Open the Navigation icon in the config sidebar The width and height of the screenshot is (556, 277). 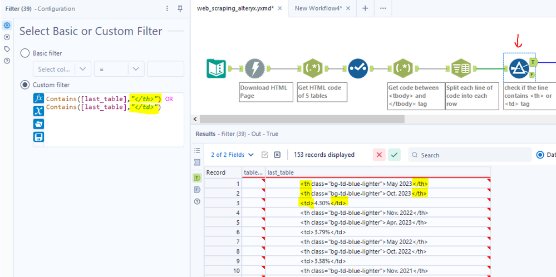[x=7, y=37]
